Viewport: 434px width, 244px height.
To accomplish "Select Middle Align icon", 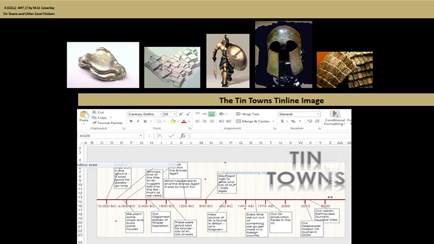I will (x=205, y=114).
